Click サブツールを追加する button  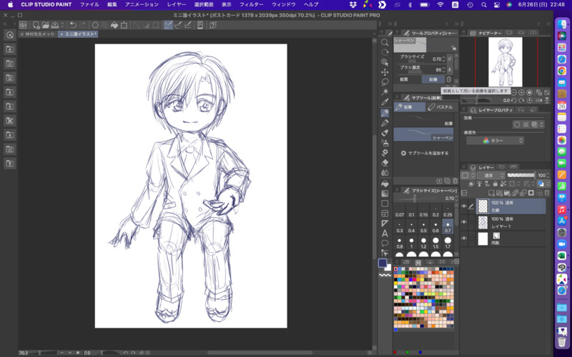[x=425, y=153]
